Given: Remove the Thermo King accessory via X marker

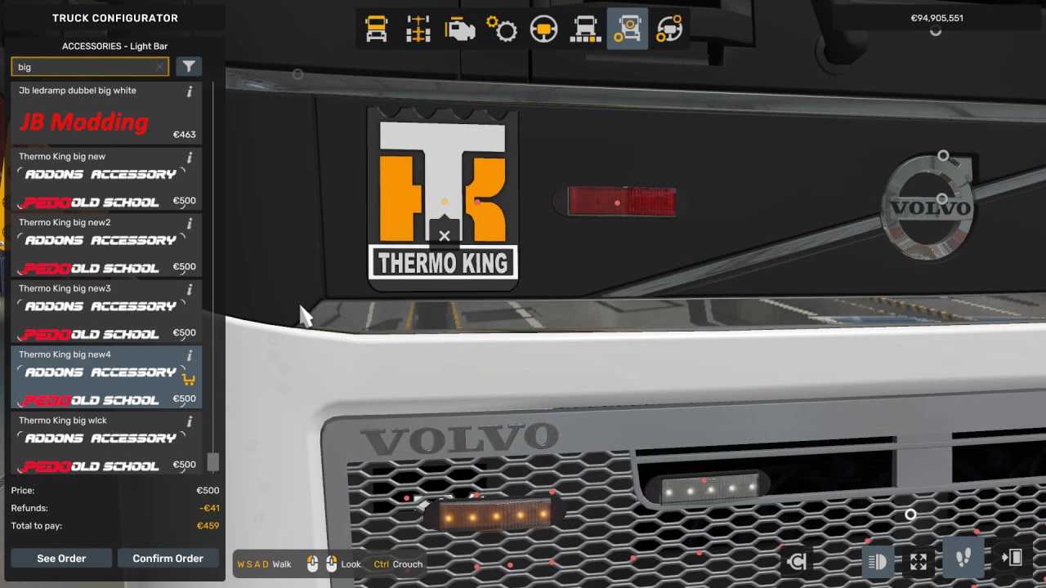Looking at the screenshot, I should tap(444, 236).
